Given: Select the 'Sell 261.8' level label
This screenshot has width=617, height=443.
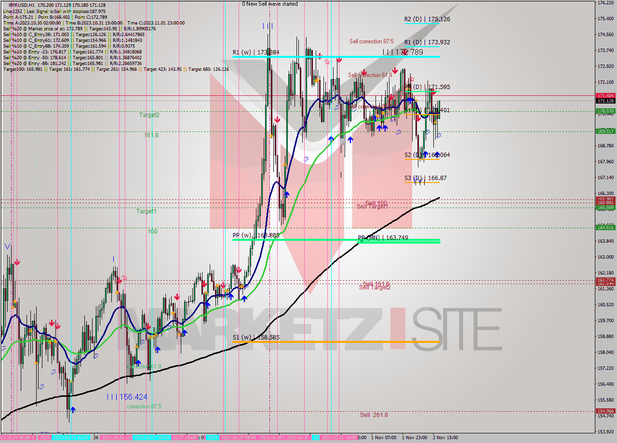Looking at the screenshot, I should click(x=374, y=415).
